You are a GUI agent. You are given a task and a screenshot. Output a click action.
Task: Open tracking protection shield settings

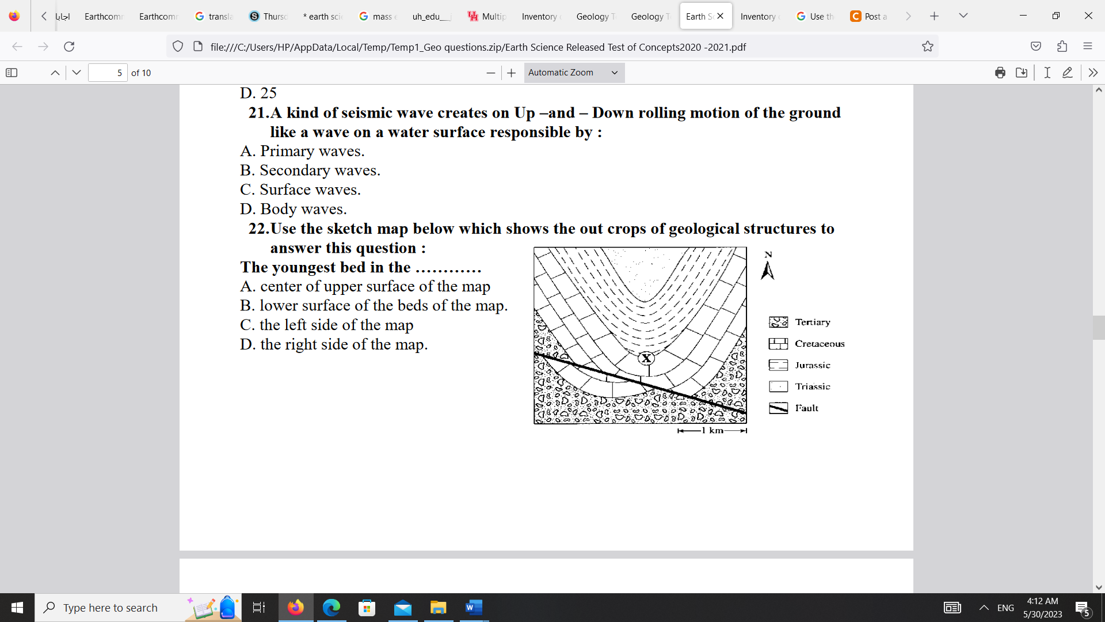point(178,47)
